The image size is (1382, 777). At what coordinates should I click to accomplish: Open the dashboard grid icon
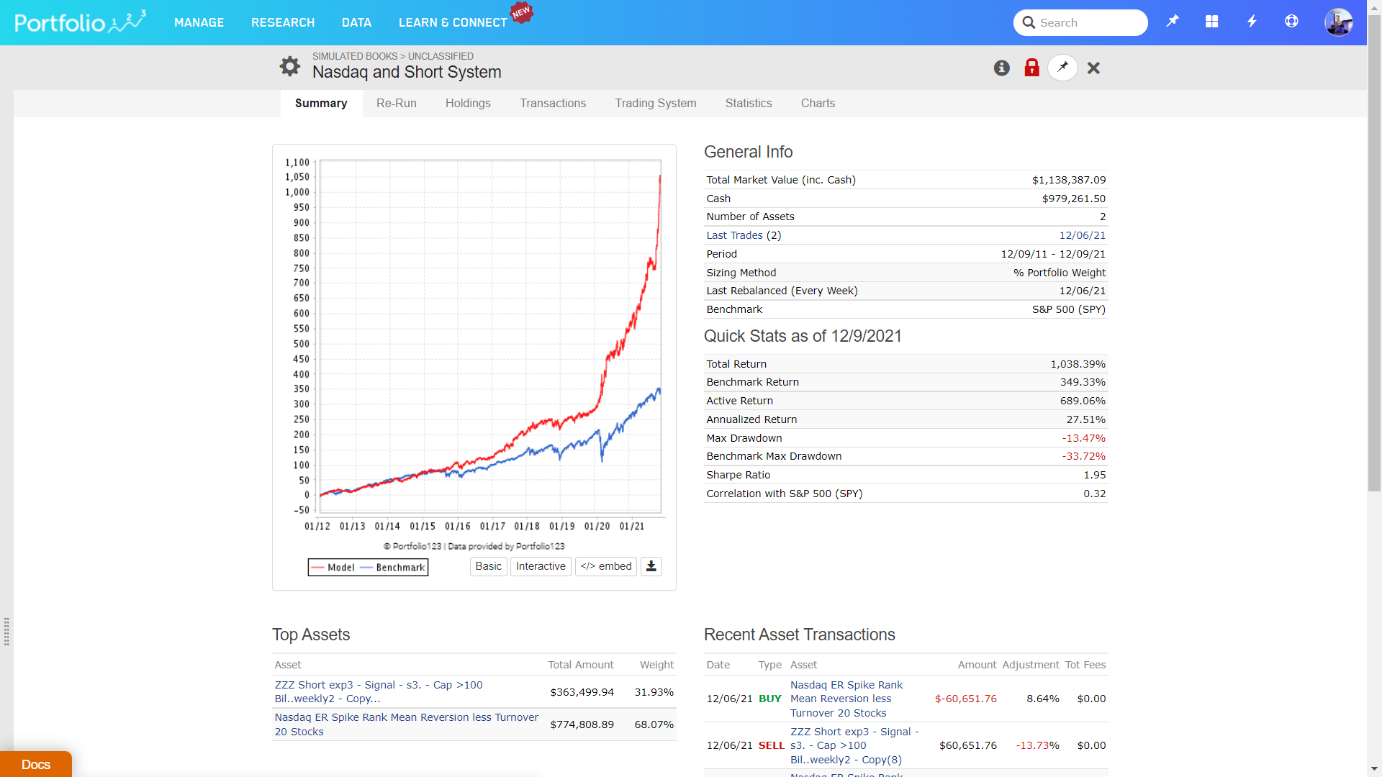(x=1212, y=22)
